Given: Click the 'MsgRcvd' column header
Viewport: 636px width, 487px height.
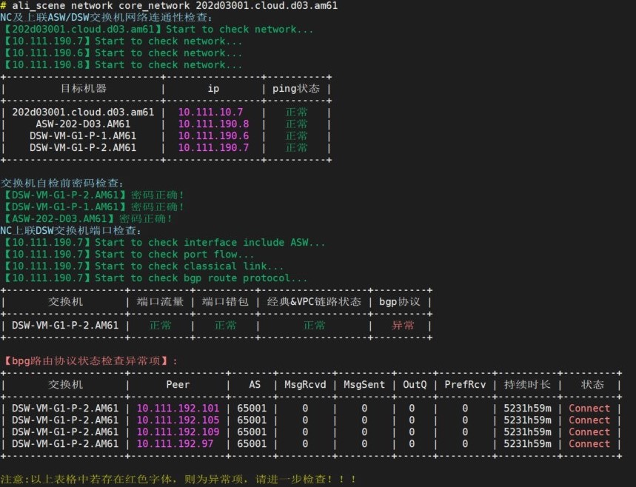Looking at the screenshot, I should pos(305,384).
